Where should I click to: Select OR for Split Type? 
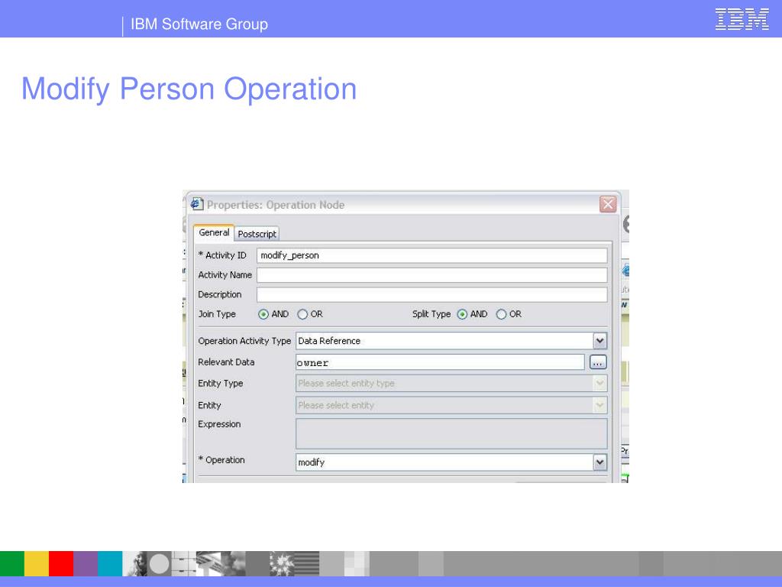pyautogui.click(x=501, y=314)
